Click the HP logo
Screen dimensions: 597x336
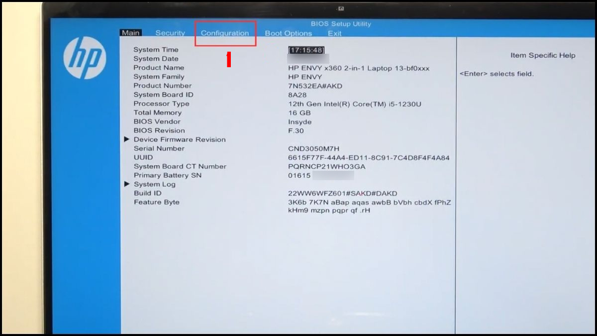[85, 57]
